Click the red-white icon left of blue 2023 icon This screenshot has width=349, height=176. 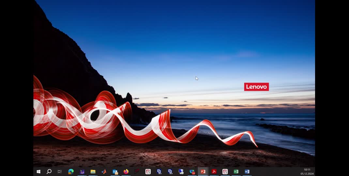pyautogui.click(x=148, y=171)
